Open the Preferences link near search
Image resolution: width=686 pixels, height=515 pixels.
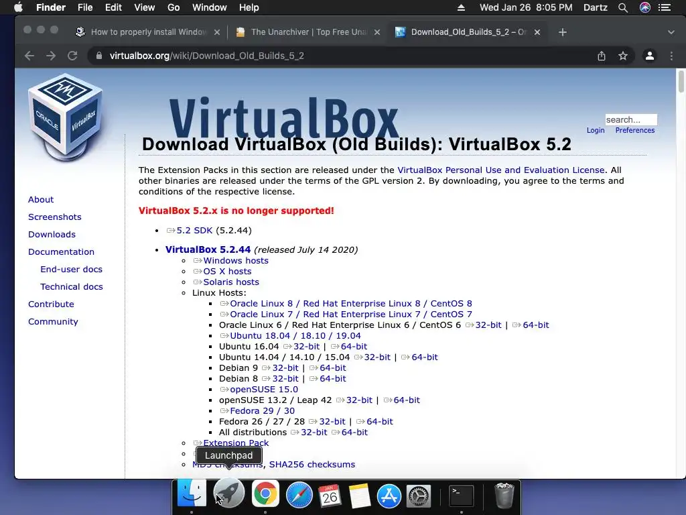click(x=635, y=130)
